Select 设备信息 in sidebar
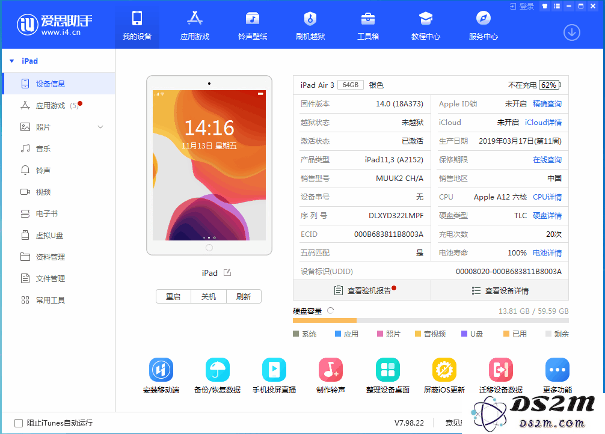This screenshot has width=605, height=434. pyautogui.click(x=58, y=84)
